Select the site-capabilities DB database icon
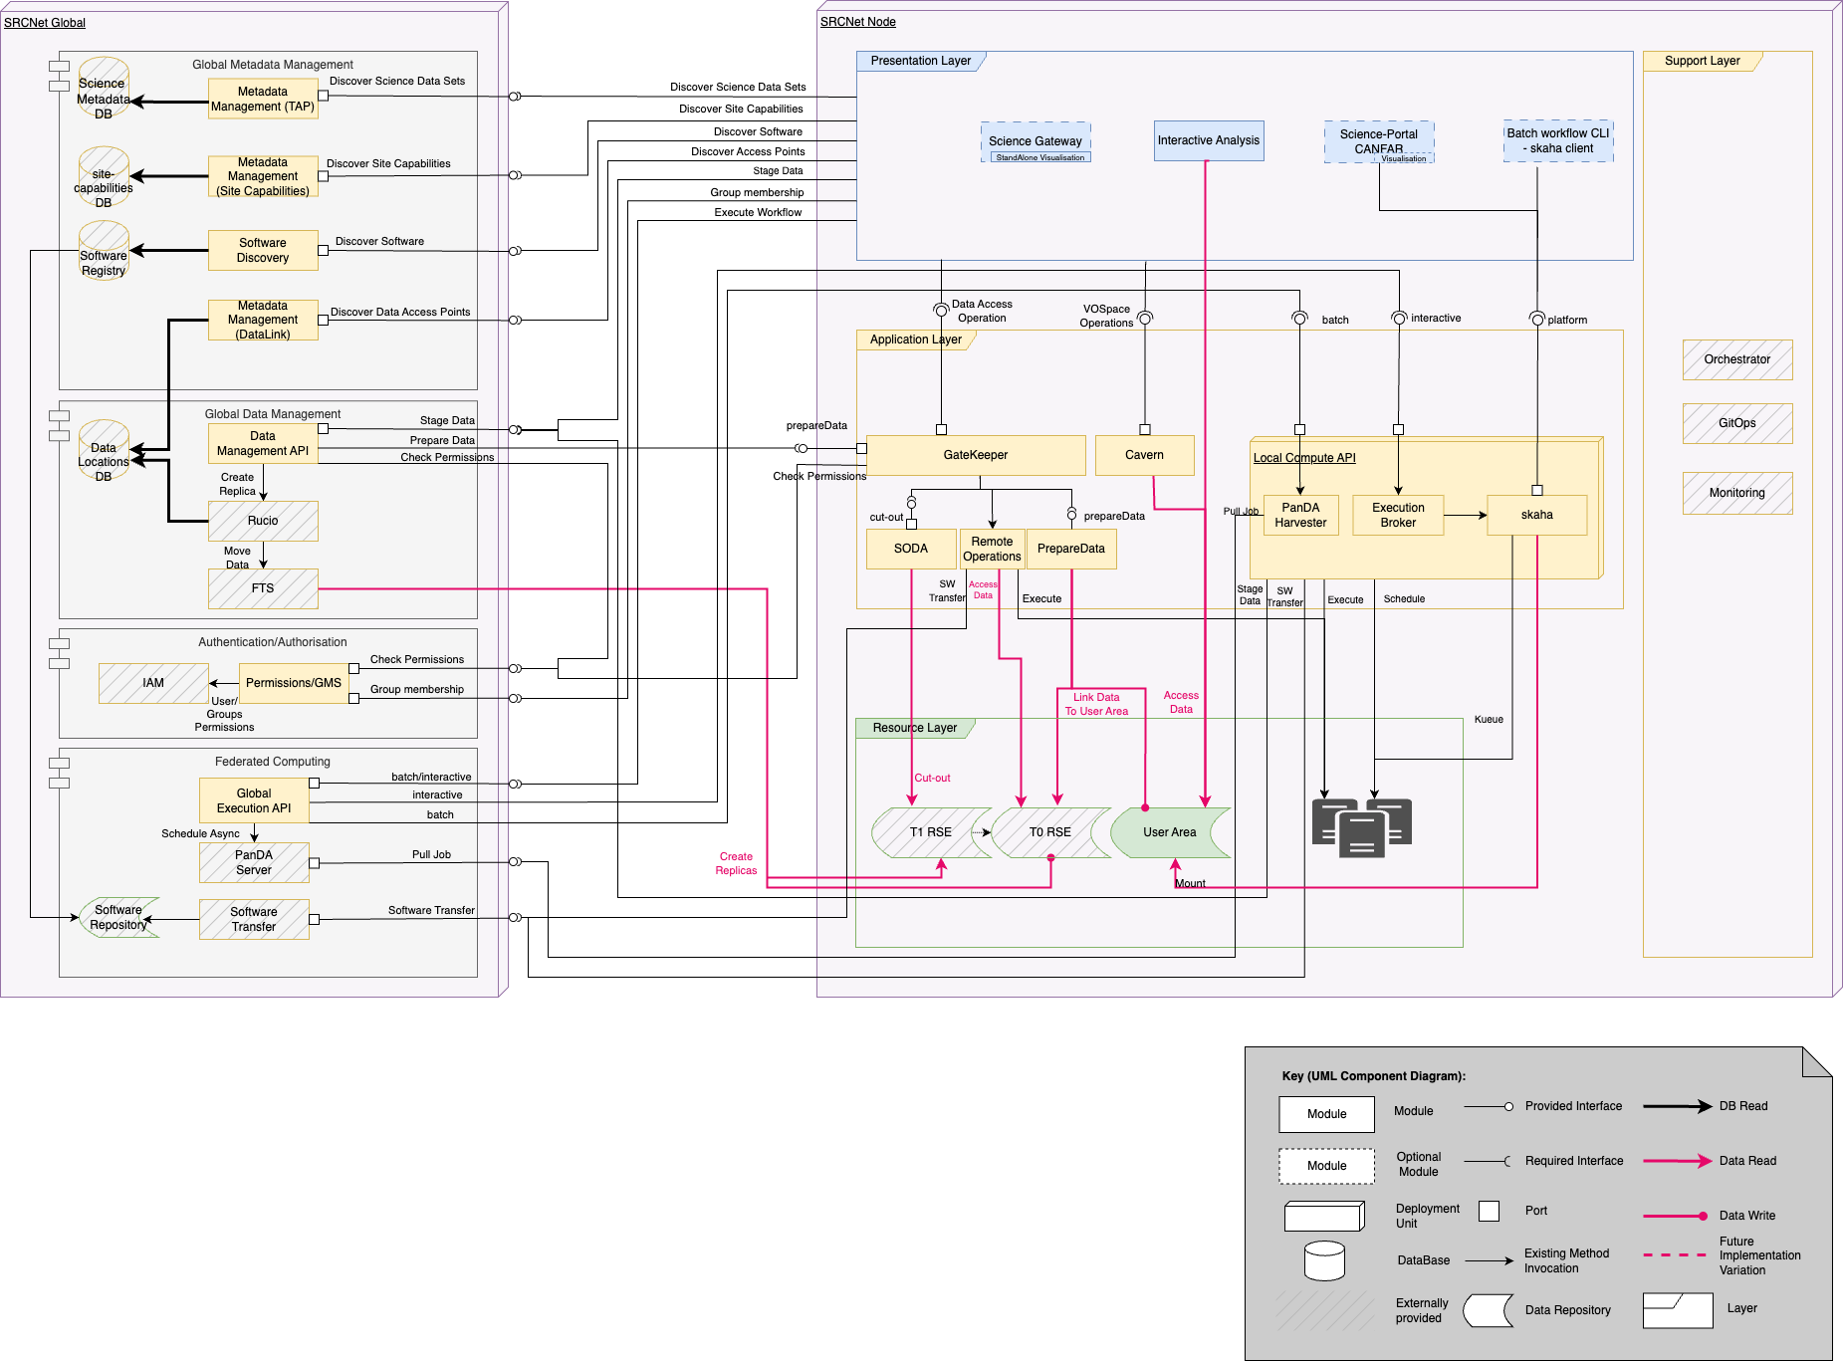Screen dimensions: 1843x1361 pos(104,177)
